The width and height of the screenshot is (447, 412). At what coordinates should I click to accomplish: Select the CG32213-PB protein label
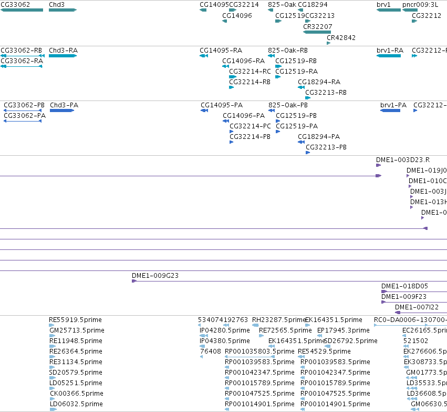326,147
